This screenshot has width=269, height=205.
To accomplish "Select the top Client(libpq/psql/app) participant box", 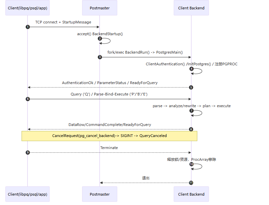I will point(27,8).
